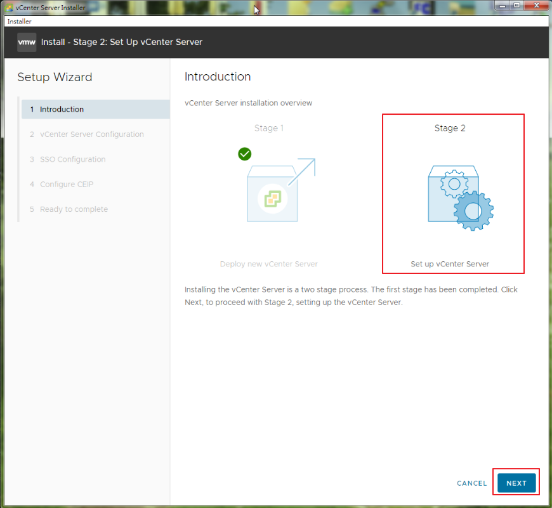
Task: Click the vmw logo in header
Action: [27, 42]
